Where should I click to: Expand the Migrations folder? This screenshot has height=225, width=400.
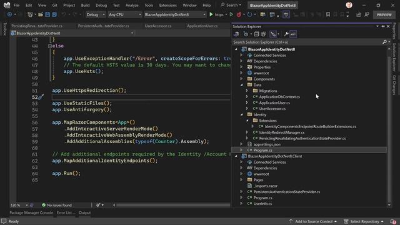pyautogui.click(x=247, y=91)
